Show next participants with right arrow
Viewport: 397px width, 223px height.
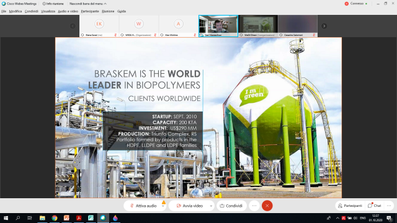coord(324,26)
